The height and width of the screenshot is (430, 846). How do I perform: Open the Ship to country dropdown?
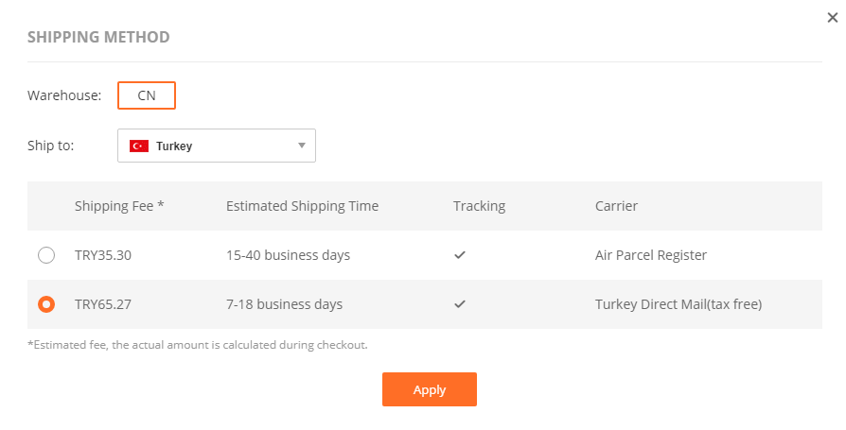(x=216, y=146)
